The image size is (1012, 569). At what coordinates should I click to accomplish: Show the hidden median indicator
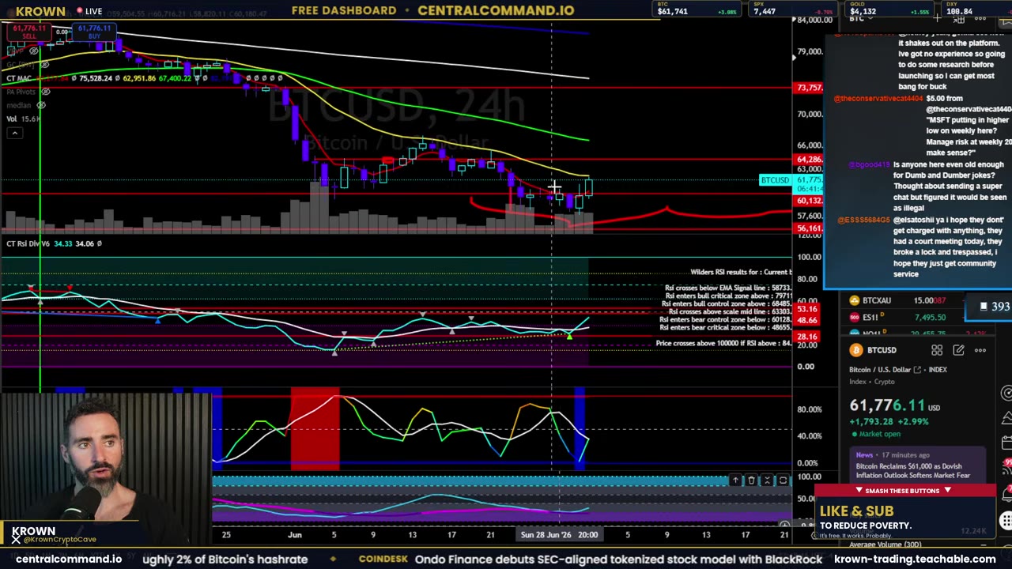click(x=41, y=105)
